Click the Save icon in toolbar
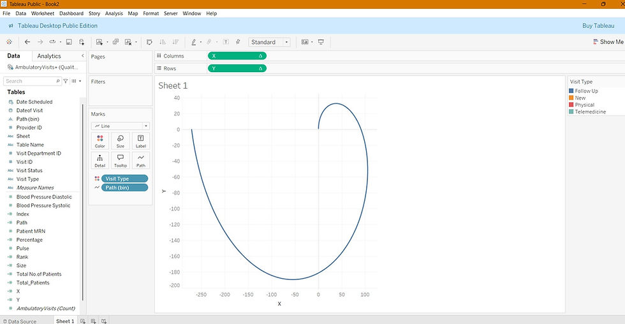The width and height of the screenshot is (625, 324). tap(69, 42)
